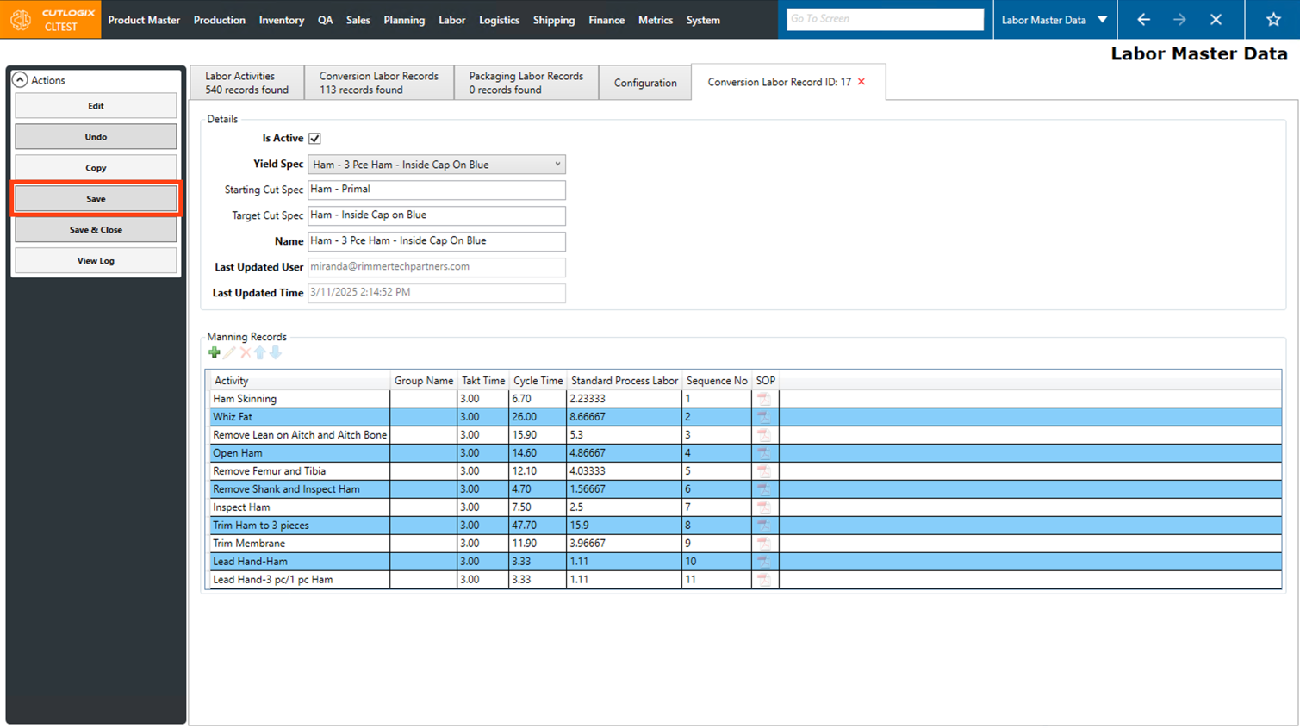Click the favorites star icon

1272,20
